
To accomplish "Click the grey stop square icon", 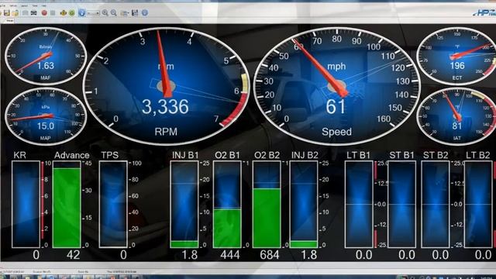I will tap(53, 12).
